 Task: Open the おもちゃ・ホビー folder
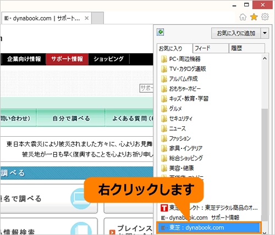tap(181, 89)
